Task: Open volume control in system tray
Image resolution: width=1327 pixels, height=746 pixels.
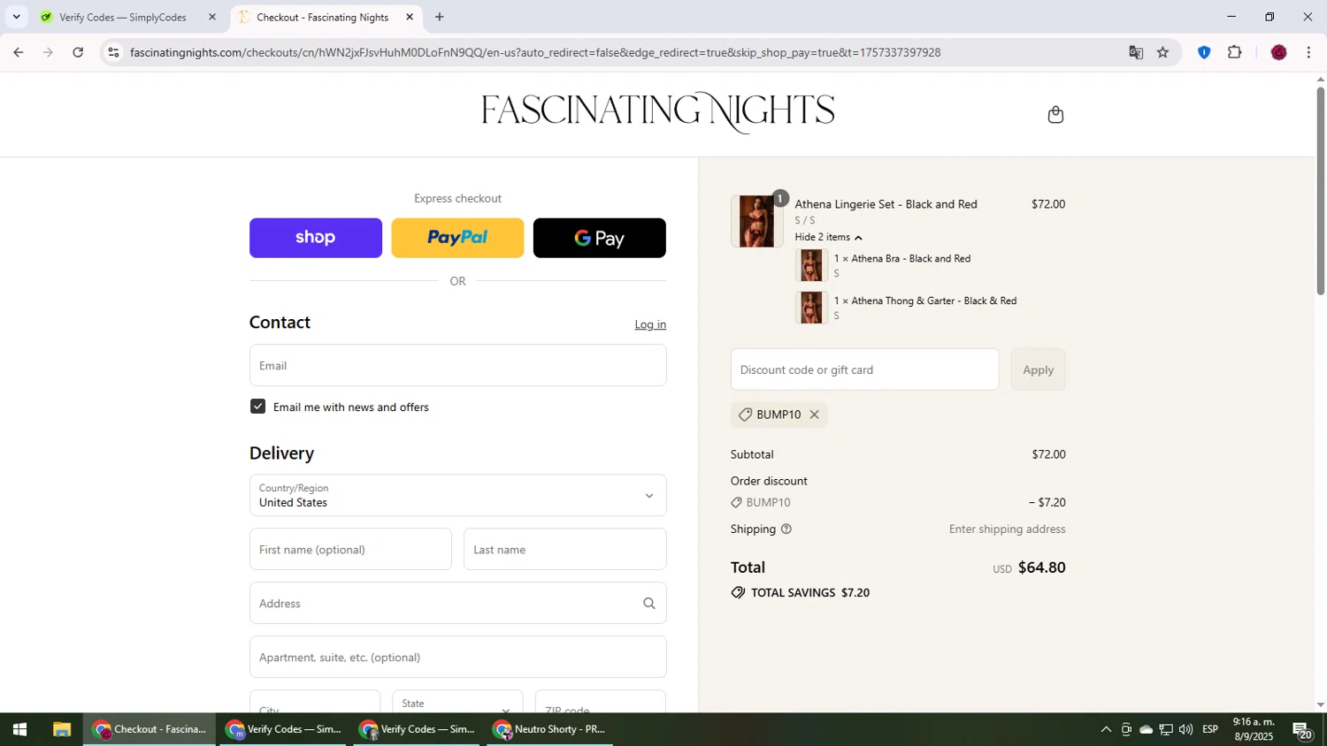Action: (x=1185, y=729)
